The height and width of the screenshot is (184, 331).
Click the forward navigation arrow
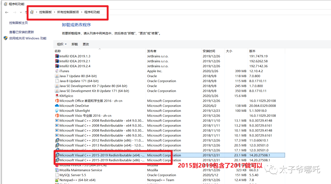click(x=15, y=12)
